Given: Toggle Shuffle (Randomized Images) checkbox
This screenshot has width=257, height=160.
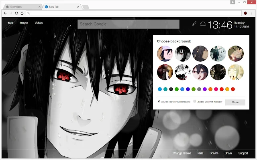Looking at the screenshot, I should click(x=159, y=101).
